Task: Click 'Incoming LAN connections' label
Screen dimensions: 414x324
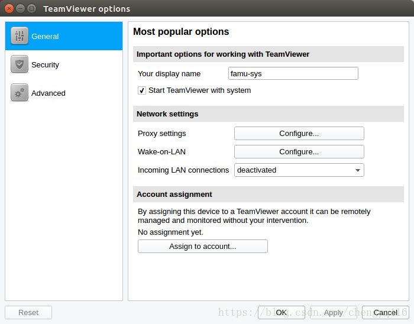Action: [x=183, y=170]
